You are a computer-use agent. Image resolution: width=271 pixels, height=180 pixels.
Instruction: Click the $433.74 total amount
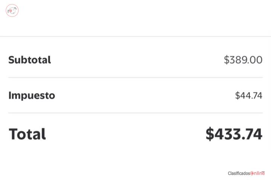pyautogui.click(x=234, y=134)
